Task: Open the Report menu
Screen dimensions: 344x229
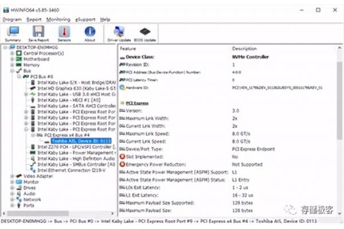Action: pyautogui.click(x=34, y=19)
